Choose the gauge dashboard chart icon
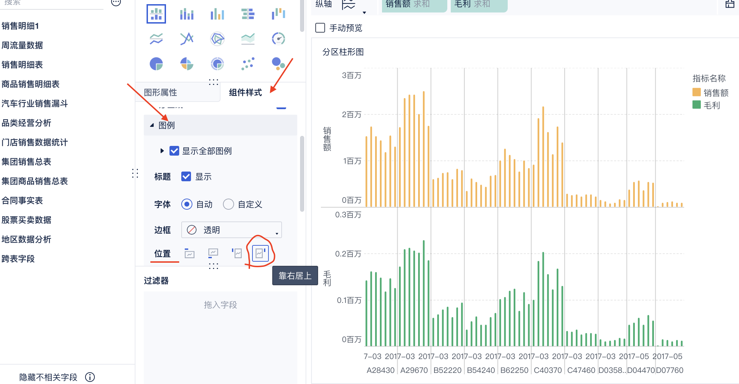 point(278,39)
